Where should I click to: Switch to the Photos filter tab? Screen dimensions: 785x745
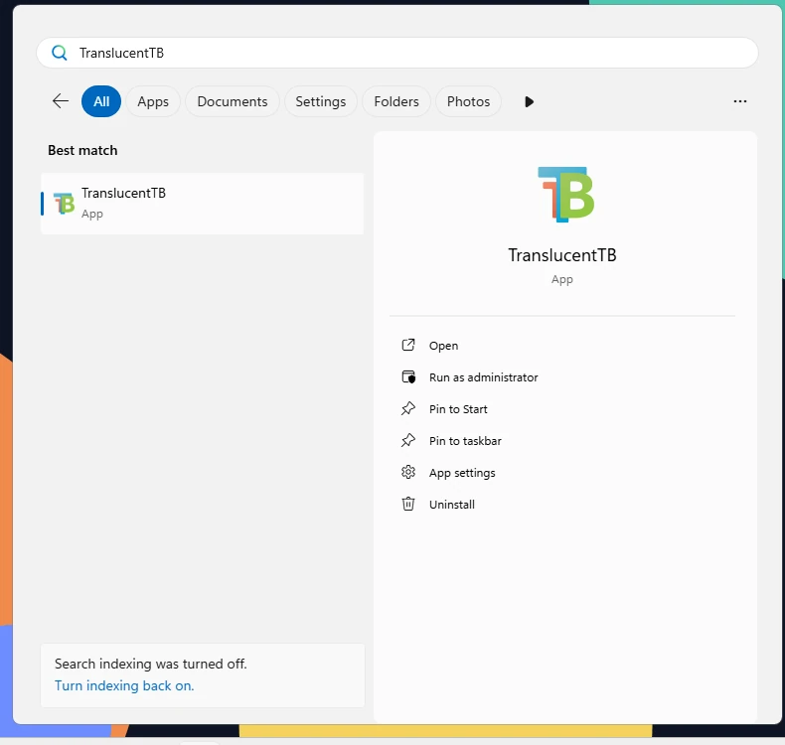tap(469, 101)
